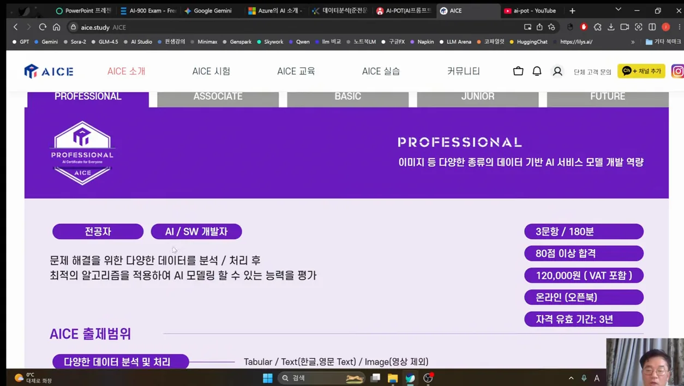684x386 pixels.
Task: Click the 3문항 / 180분 badge
Action: 584,231
